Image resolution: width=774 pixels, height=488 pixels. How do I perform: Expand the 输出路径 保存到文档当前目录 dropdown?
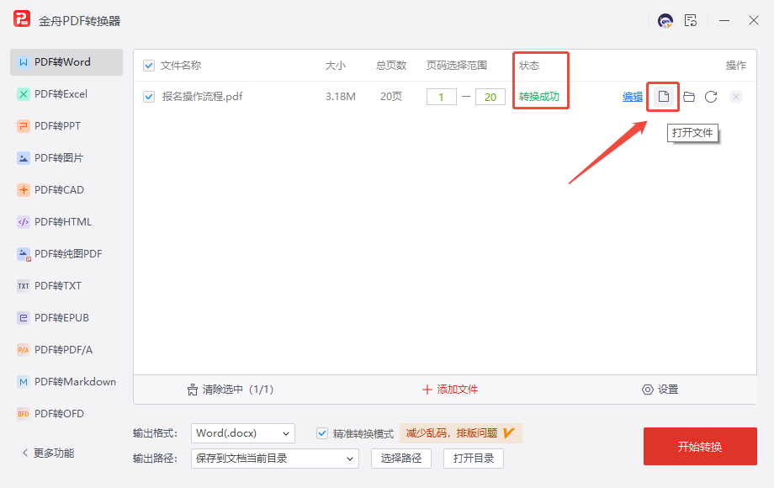pyautogui.click(x=275, y=459)
